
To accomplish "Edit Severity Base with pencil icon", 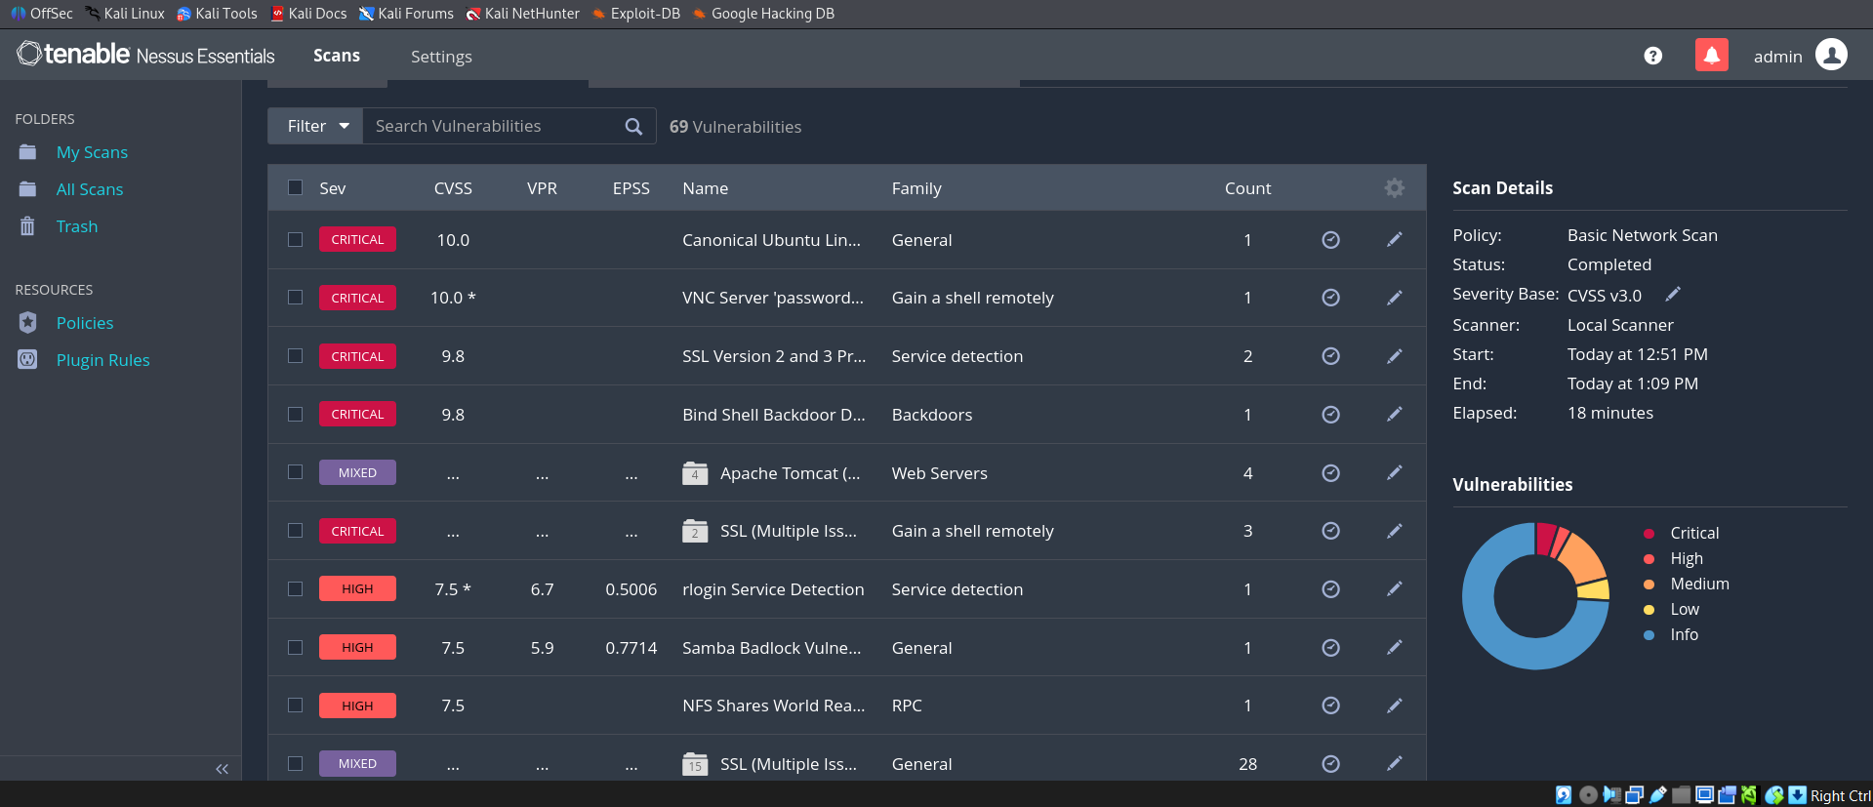I will [1672, 295].
